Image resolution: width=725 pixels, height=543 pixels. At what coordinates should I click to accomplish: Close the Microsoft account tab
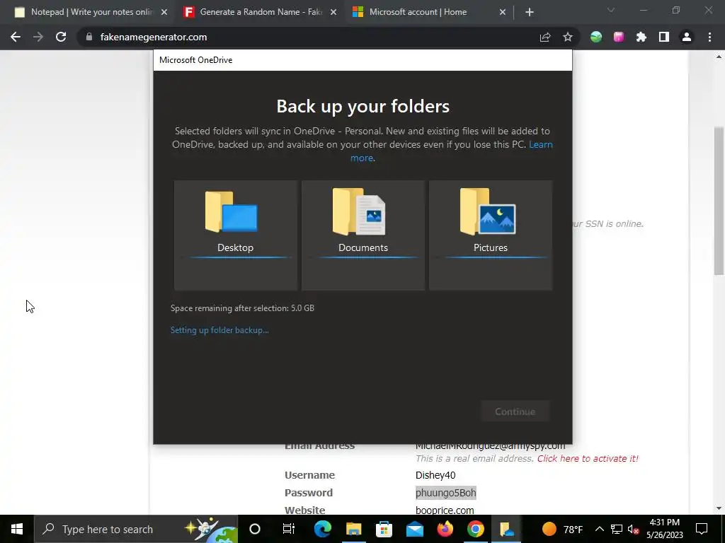[503, 12]
